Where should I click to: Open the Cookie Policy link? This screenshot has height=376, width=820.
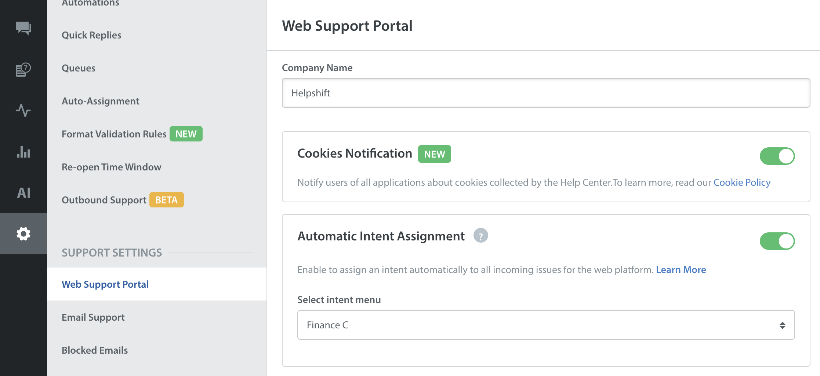click(x=742, y=183)
